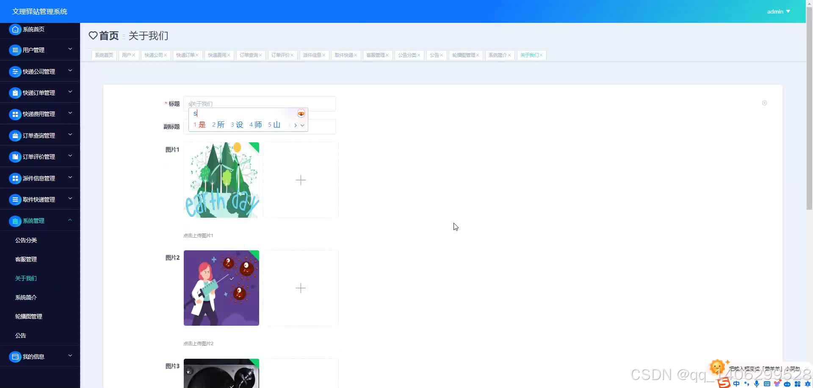
Task: Click the plus upload box for 图片1
Action: point(301,180)
